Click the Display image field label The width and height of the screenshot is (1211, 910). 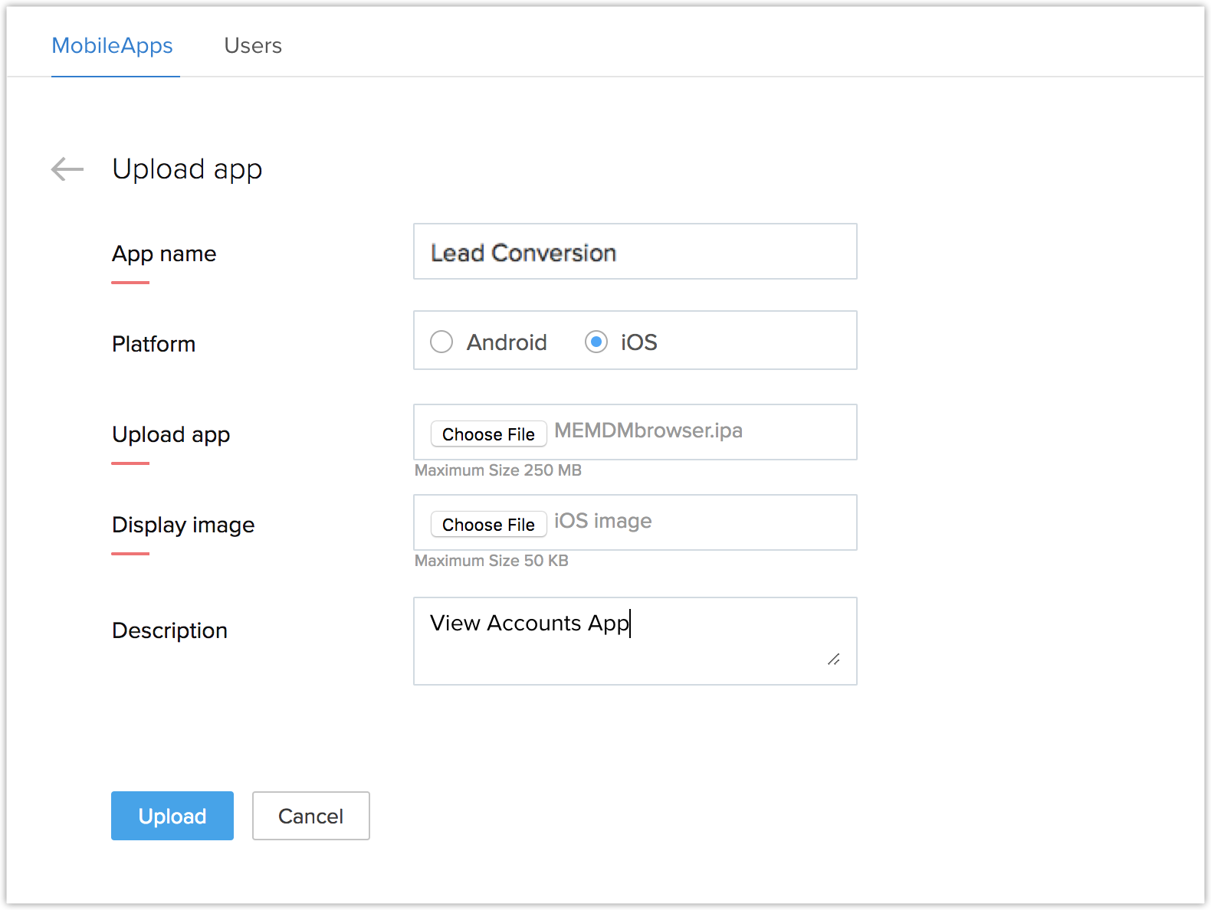pos(183,525)
